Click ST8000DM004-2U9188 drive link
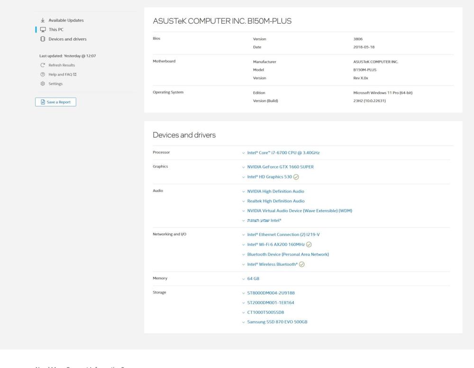474x368 pixels. [271, 293]
